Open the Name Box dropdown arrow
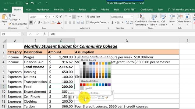195x109 pixels. 19,34
